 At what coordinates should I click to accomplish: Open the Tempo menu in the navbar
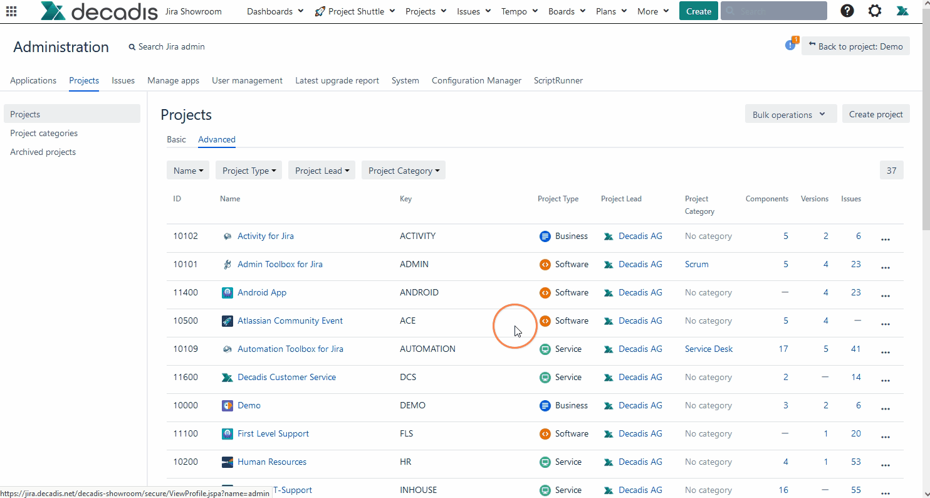coord(518,11)
